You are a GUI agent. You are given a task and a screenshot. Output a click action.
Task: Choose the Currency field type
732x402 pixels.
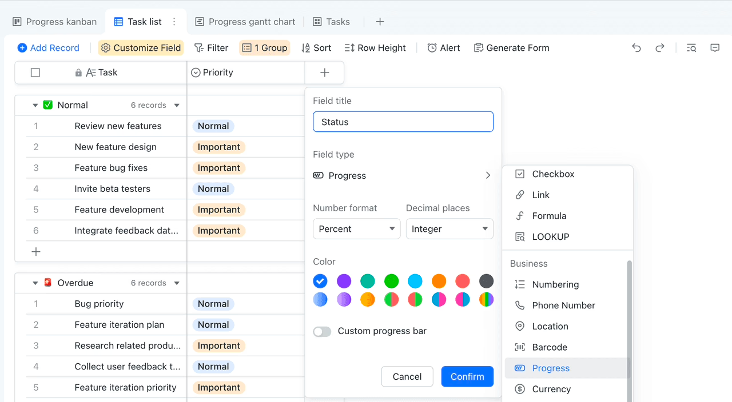click(566, 389)
